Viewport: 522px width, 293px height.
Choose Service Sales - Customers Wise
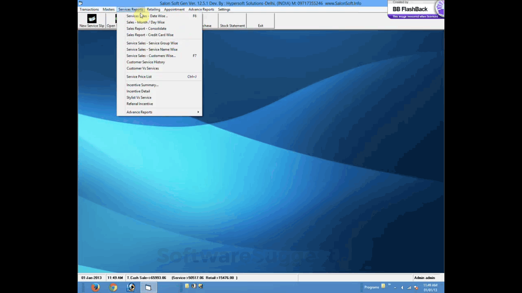pos(160,56)
